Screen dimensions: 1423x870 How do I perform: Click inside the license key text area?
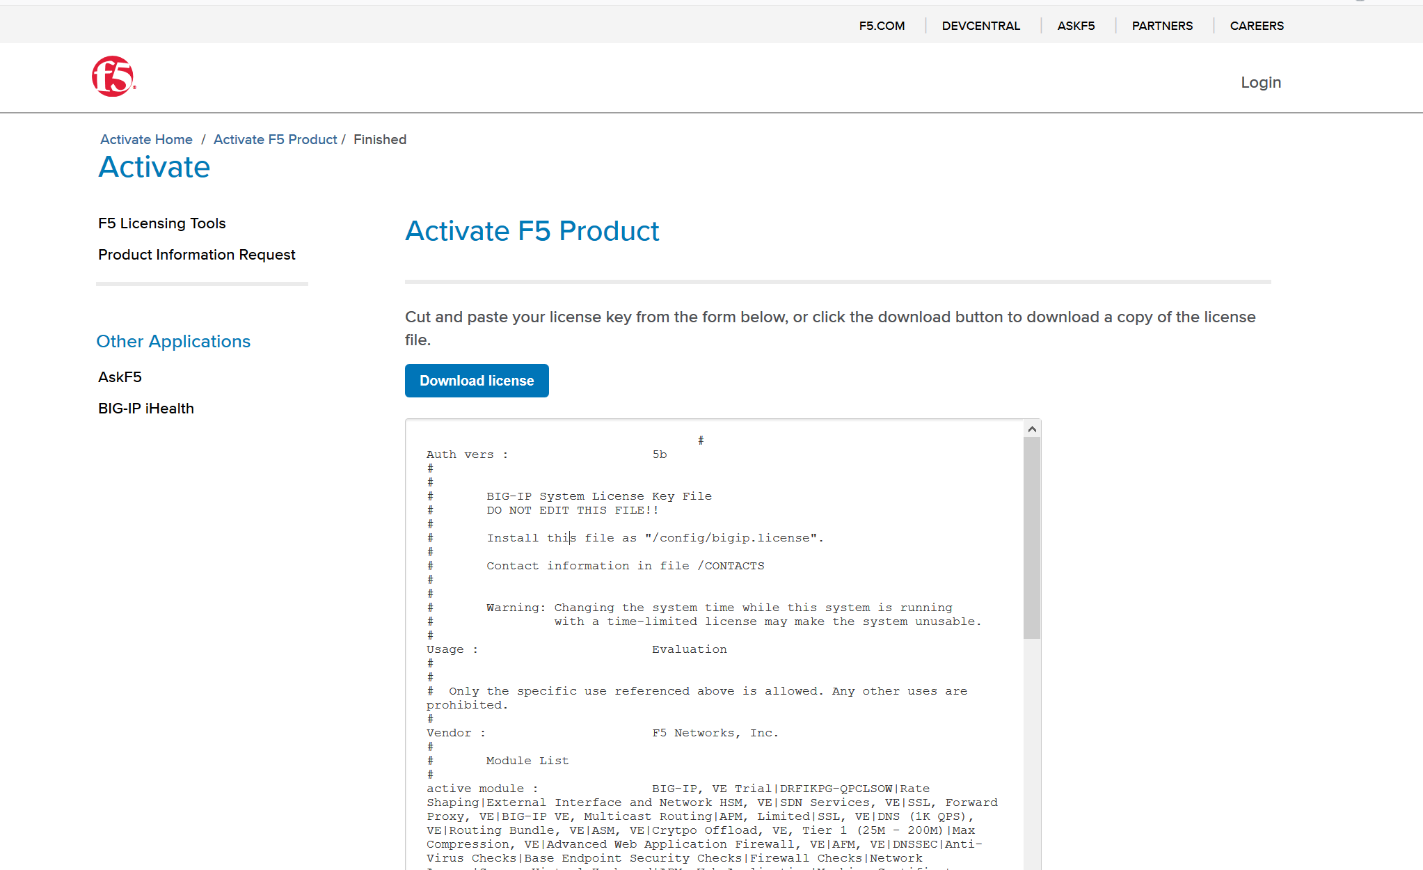click(715, 644)
